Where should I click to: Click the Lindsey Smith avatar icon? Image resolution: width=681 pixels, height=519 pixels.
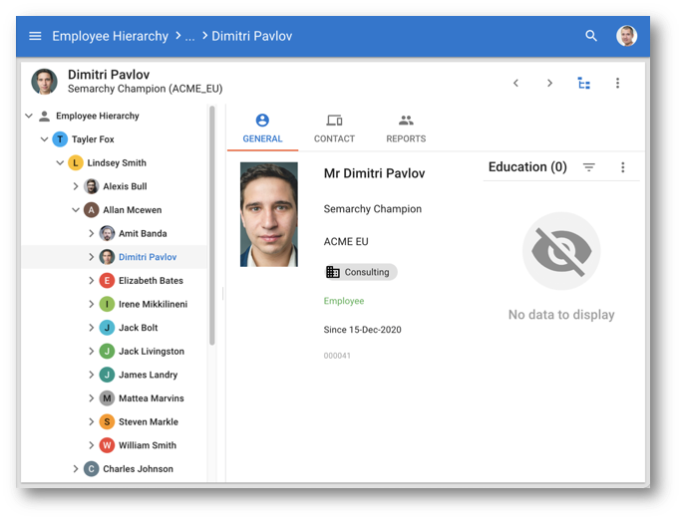(76, 162)
